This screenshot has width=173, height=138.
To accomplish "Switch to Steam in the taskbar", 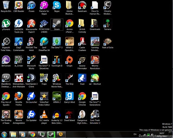I will (51, 134).
